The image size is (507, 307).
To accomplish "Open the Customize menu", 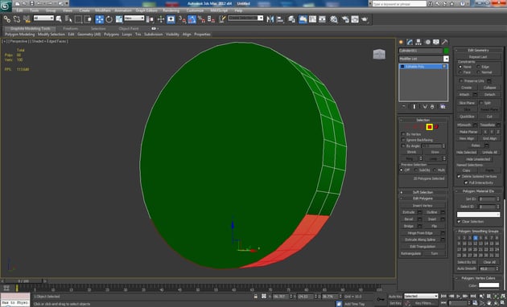I will click(195, 10).
